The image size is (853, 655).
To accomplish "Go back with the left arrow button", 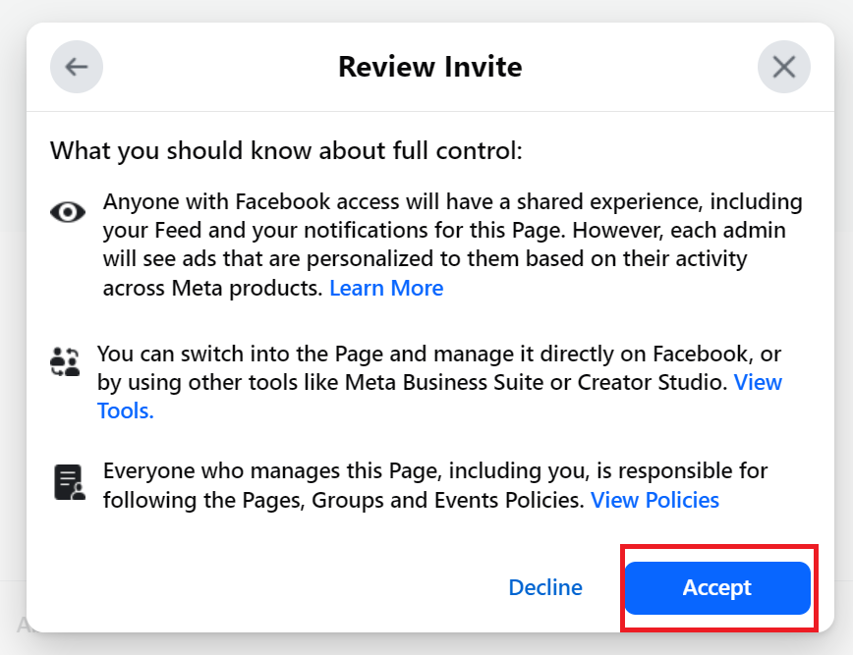I will 77,67.
